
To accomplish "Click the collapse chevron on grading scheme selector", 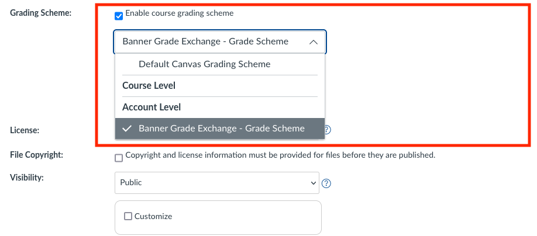I will 313,42.
